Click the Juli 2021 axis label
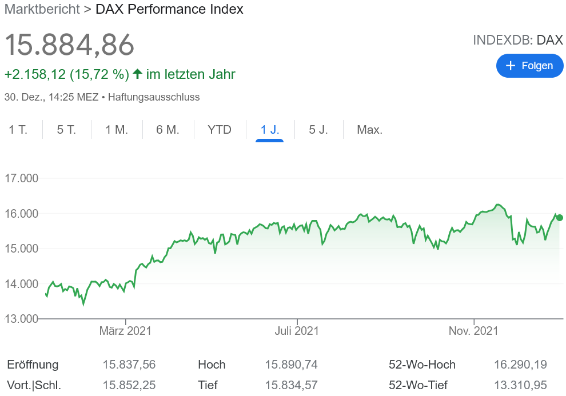This screenshot has width=566, height=396. (297, 331)
